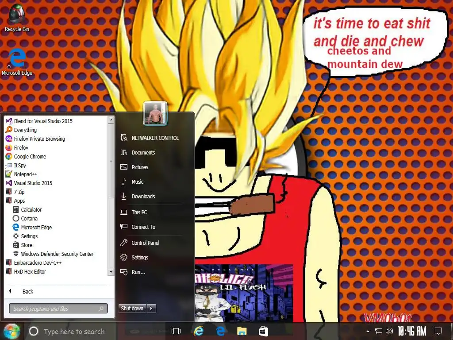The width and height of the screenshot is (453, 340).
Task: Open Settings in the right start menu pane
Action: click(134, 257)
